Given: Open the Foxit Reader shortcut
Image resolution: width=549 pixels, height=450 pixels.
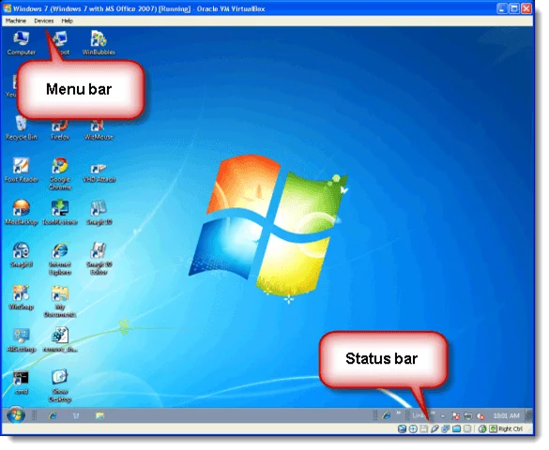Looking at the screenshot, I should (21, 171).
